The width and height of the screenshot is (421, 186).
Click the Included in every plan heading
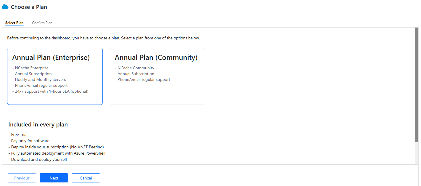[38, 124]
